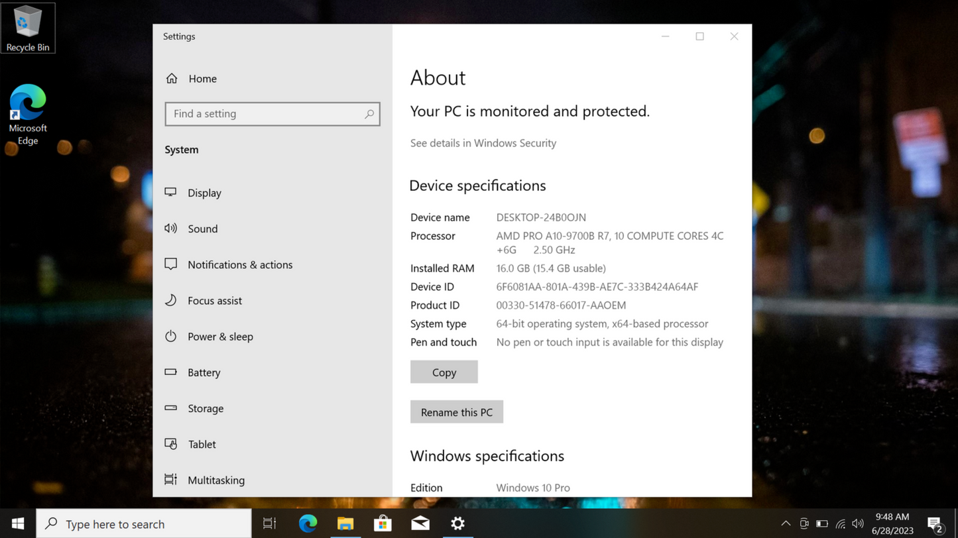Open Microsoft Store from the taskbar
Screen dimensions: 958x538
[x=383, y=523]
